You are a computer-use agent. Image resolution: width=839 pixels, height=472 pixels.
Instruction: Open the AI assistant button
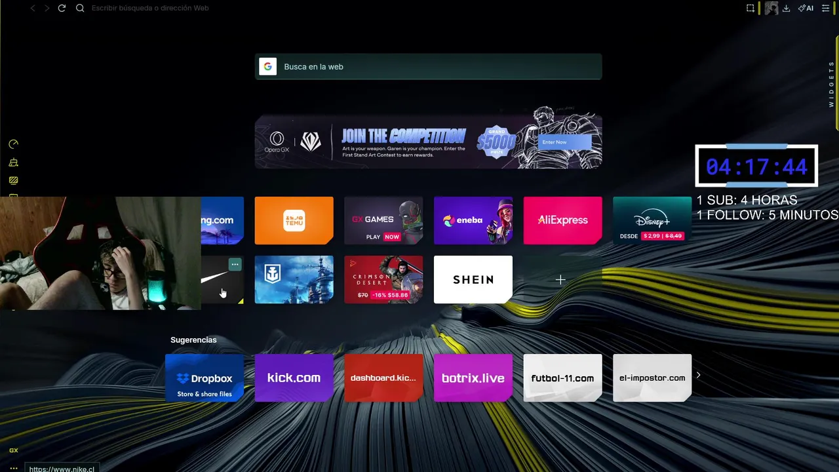[x=806, y=9]
